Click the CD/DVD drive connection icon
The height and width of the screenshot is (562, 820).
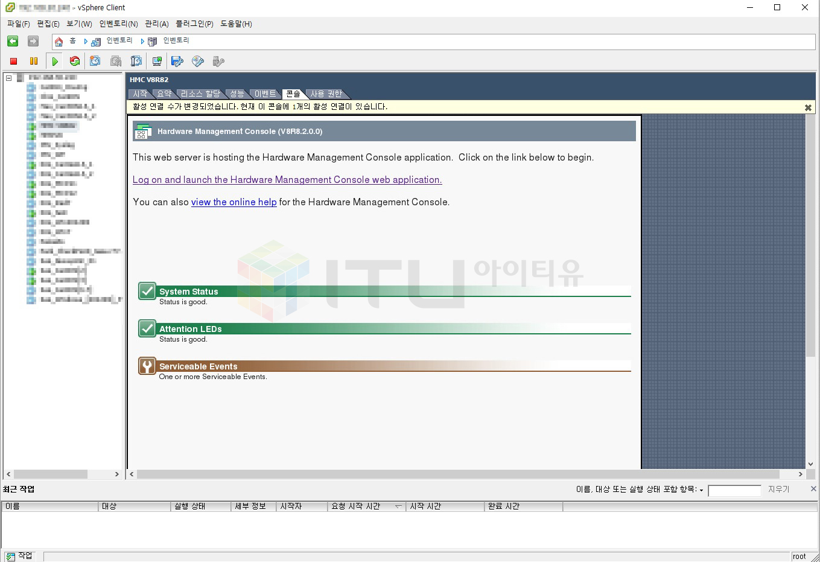198,61
